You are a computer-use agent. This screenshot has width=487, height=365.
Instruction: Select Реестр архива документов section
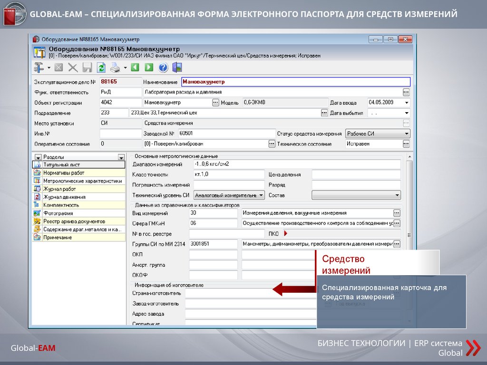click(x=74, y=221)
